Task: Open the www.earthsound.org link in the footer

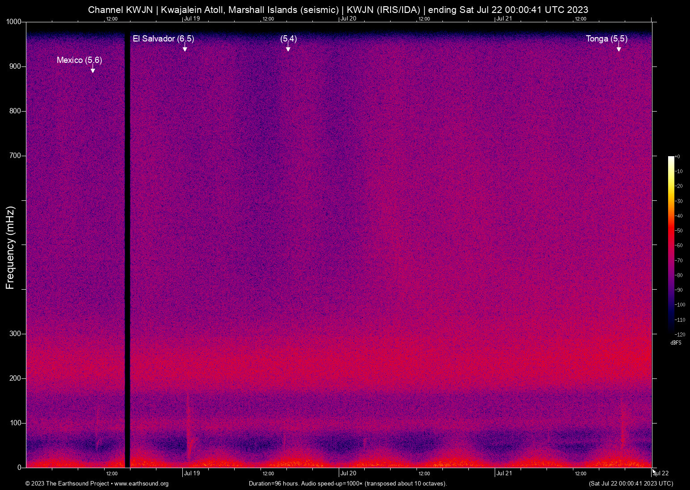Action: 141,484
